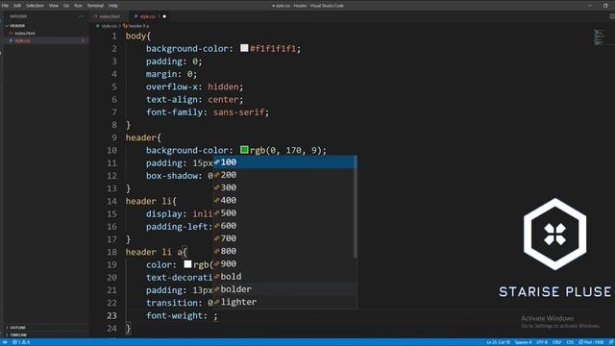
Task: Change encoding via UTF-8
Action: (542, 342)
